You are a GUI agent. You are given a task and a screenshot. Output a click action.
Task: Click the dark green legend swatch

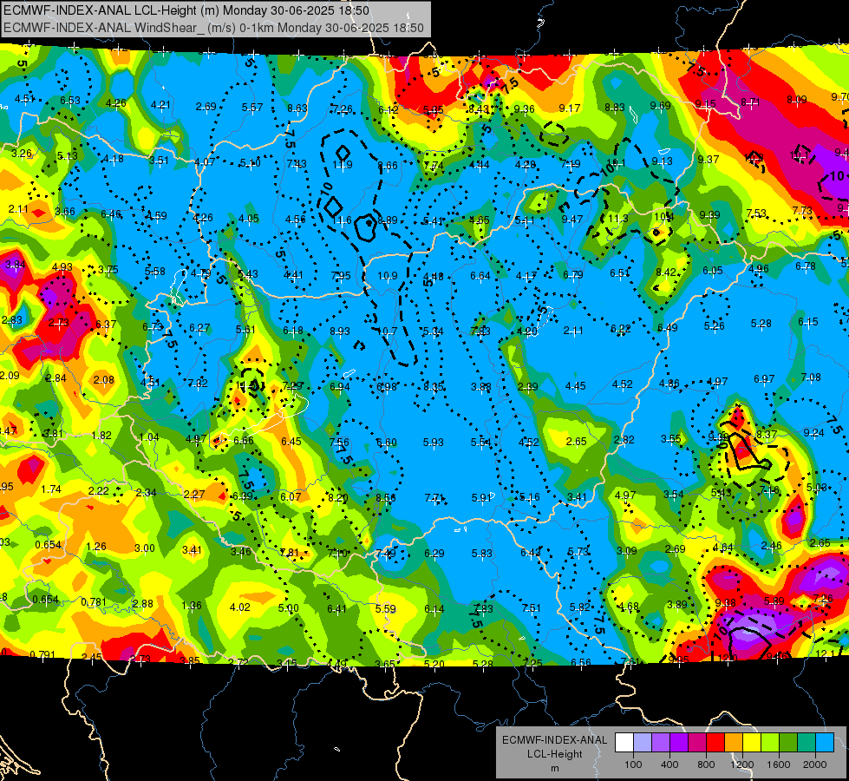[788, 743]
